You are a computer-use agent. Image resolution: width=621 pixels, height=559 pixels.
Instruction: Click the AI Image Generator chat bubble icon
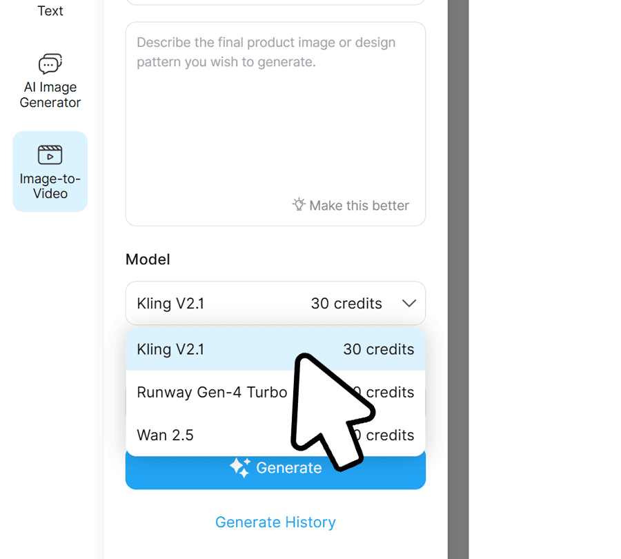[50, 64]
